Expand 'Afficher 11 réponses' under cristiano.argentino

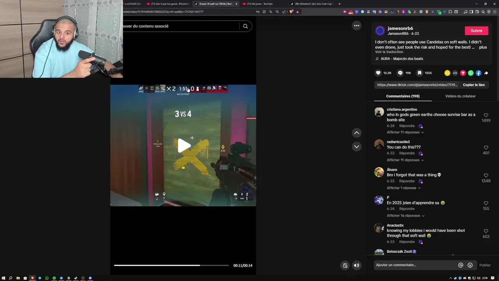coord(405,132)
